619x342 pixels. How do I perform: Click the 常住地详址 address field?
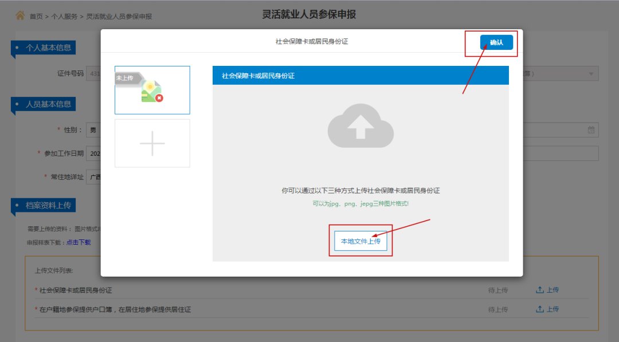click(x=94, y=177)
